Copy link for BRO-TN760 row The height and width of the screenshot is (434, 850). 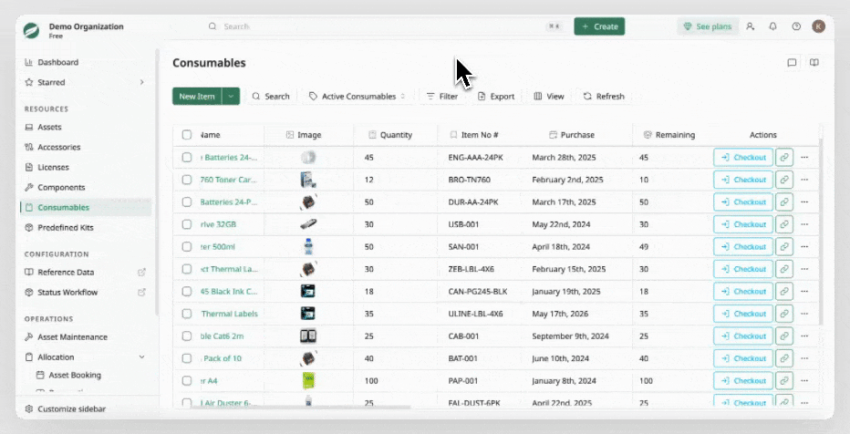(x=783, y=180)
